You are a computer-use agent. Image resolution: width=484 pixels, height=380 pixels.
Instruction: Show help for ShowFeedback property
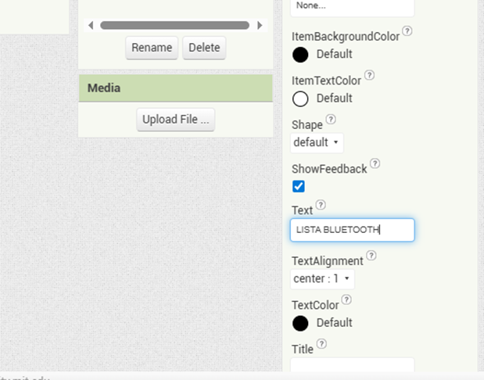[x=375, y=164]
